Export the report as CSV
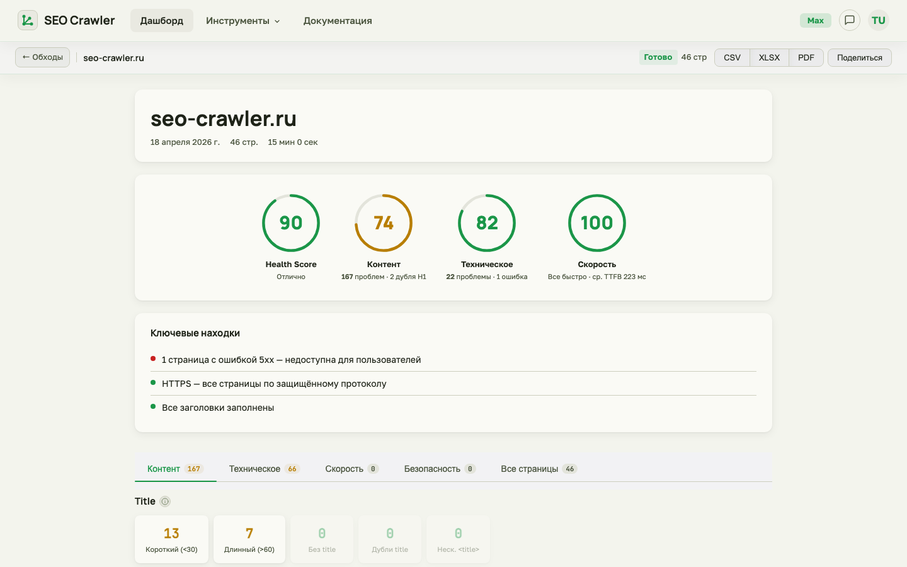 [732, 57]
